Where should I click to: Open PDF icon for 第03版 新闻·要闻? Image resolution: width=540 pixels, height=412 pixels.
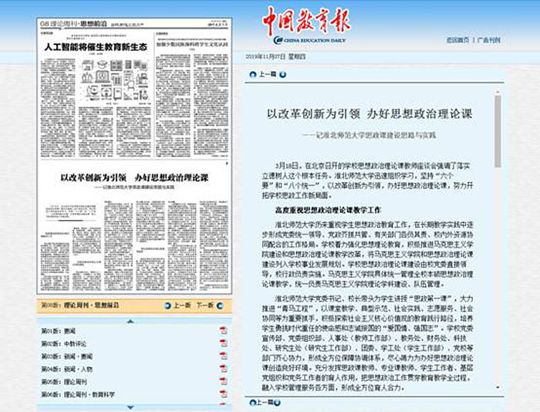pyautogui.click(x=224, y=356)
